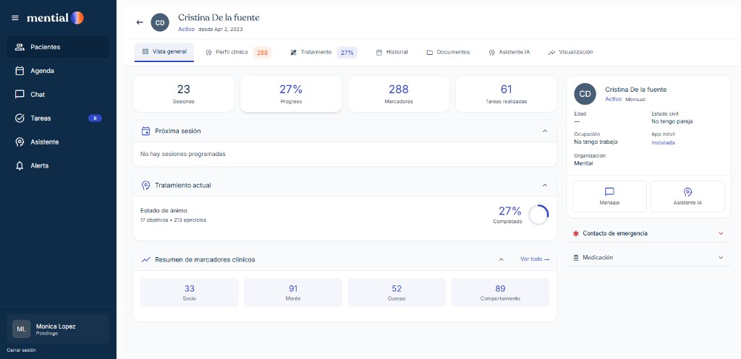Click the Agenda calendar icon

click(x=20, y=71)
